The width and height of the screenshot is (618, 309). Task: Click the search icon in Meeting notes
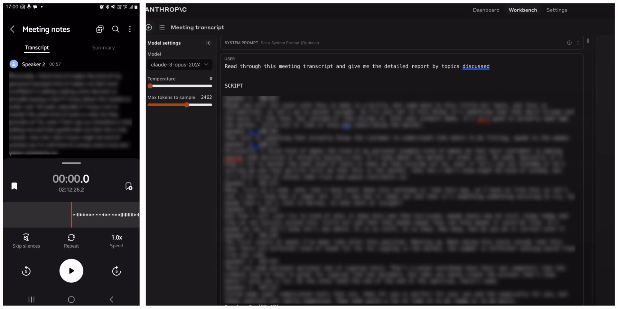pos(116,29)
